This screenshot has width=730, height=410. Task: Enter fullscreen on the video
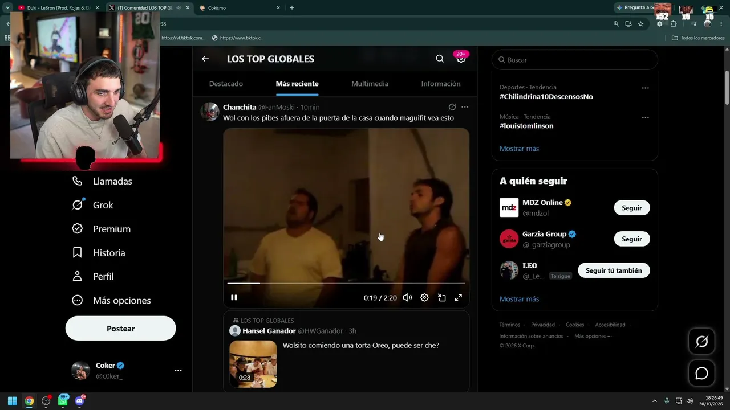[458, 297]
